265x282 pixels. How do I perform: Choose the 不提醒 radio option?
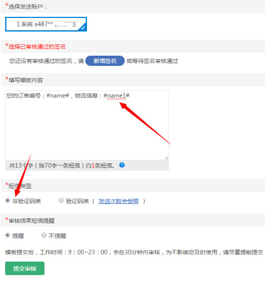[x=44, y=235]
